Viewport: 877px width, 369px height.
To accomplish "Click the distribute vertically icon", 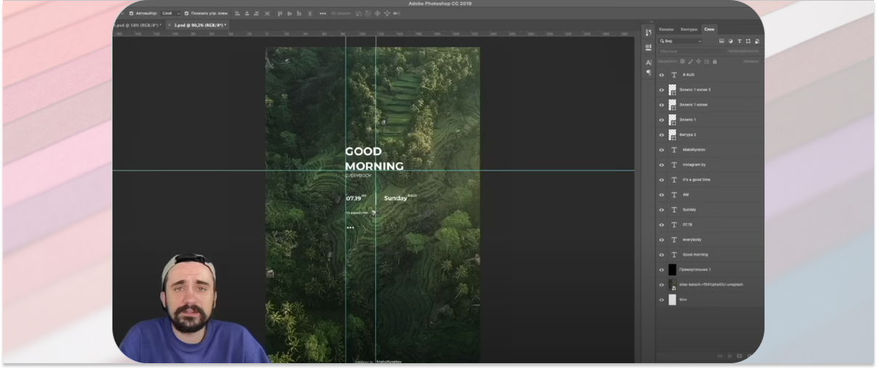I will (x=267, y=13).
